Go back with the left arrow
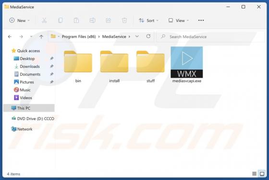269x180 pixels. click(x=10, y=36)
